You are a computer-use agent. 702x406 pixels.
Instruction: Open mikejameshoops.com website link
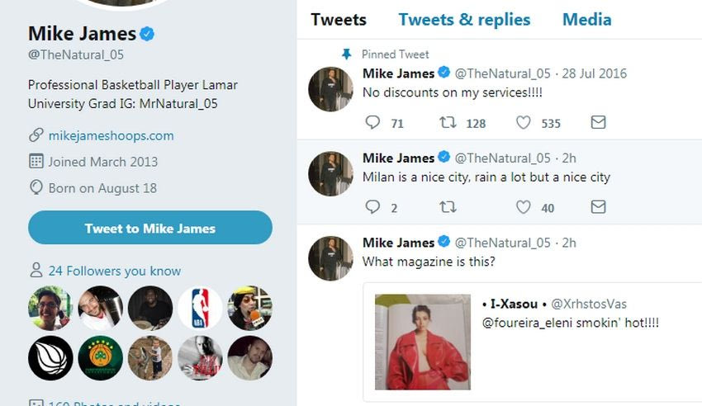pos(111,135)
